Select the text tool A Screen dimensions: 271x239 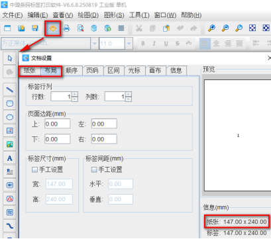click(x=10, y=158)
